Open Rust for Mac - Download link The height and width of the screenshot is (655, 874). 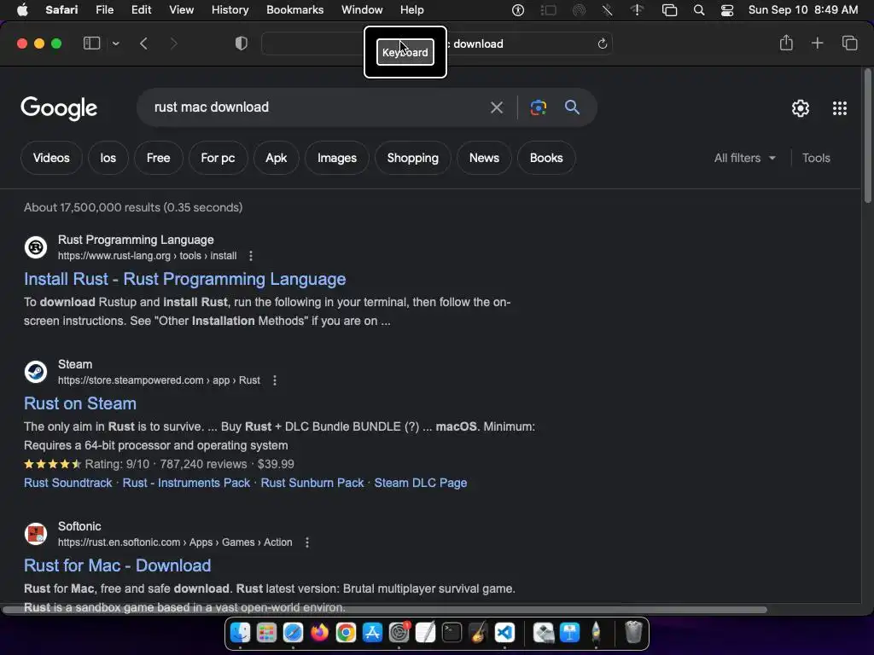point(117,565)
